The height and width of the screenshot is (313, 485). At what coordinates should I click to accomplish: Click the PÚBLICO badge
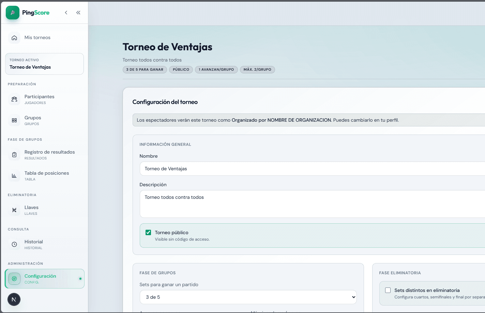181,70
